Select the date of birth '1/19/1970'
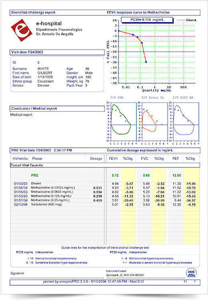208x300 pixels. tap(45, 77)
